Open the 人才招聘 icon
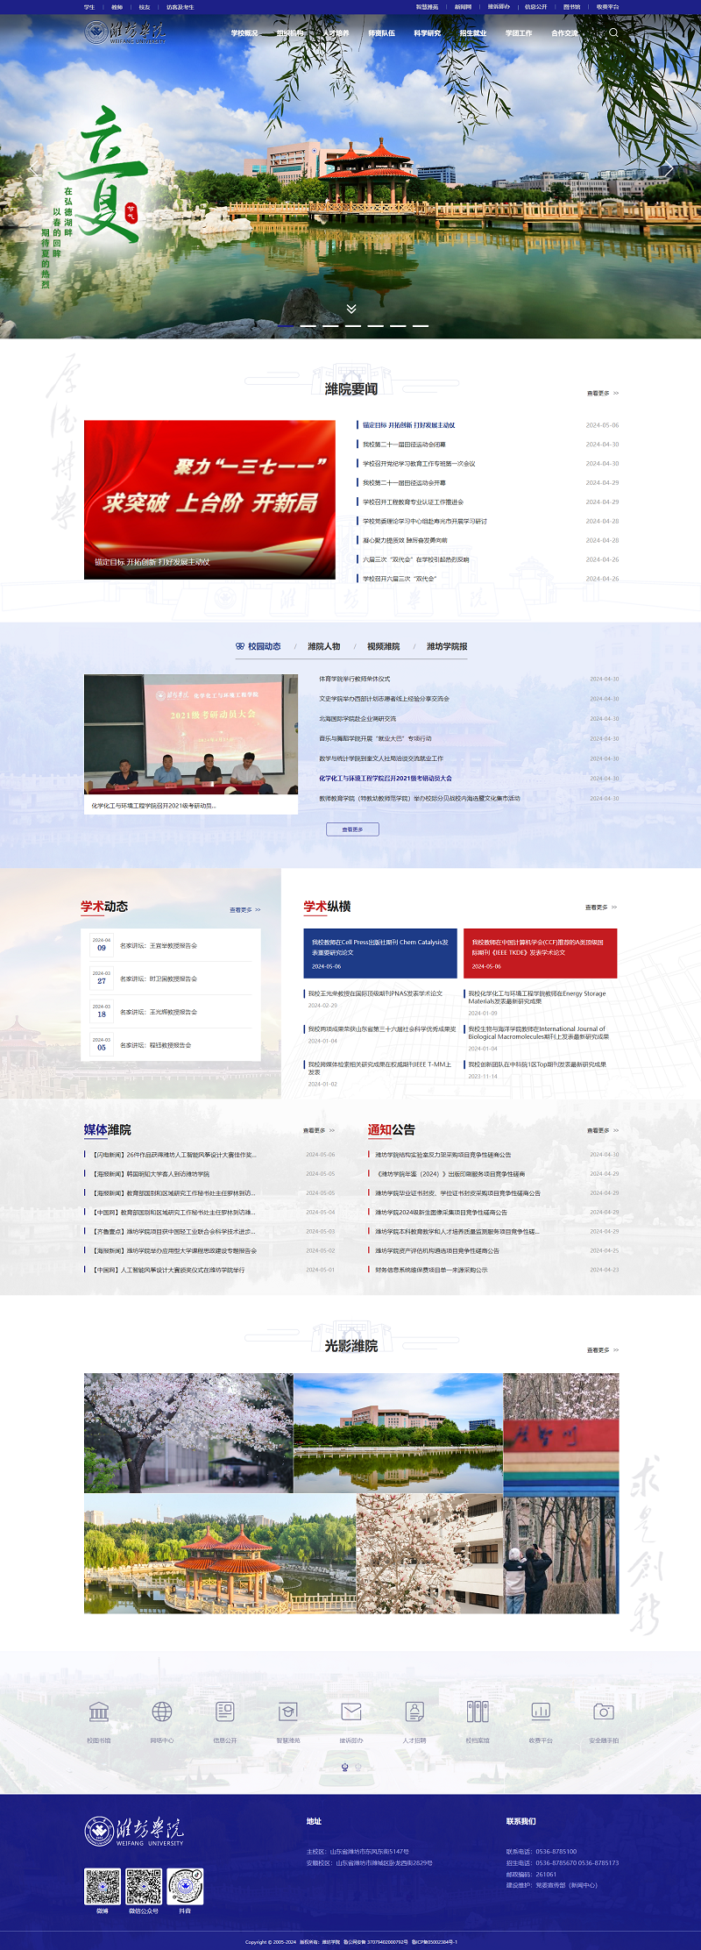 [x=414, y=1712]
